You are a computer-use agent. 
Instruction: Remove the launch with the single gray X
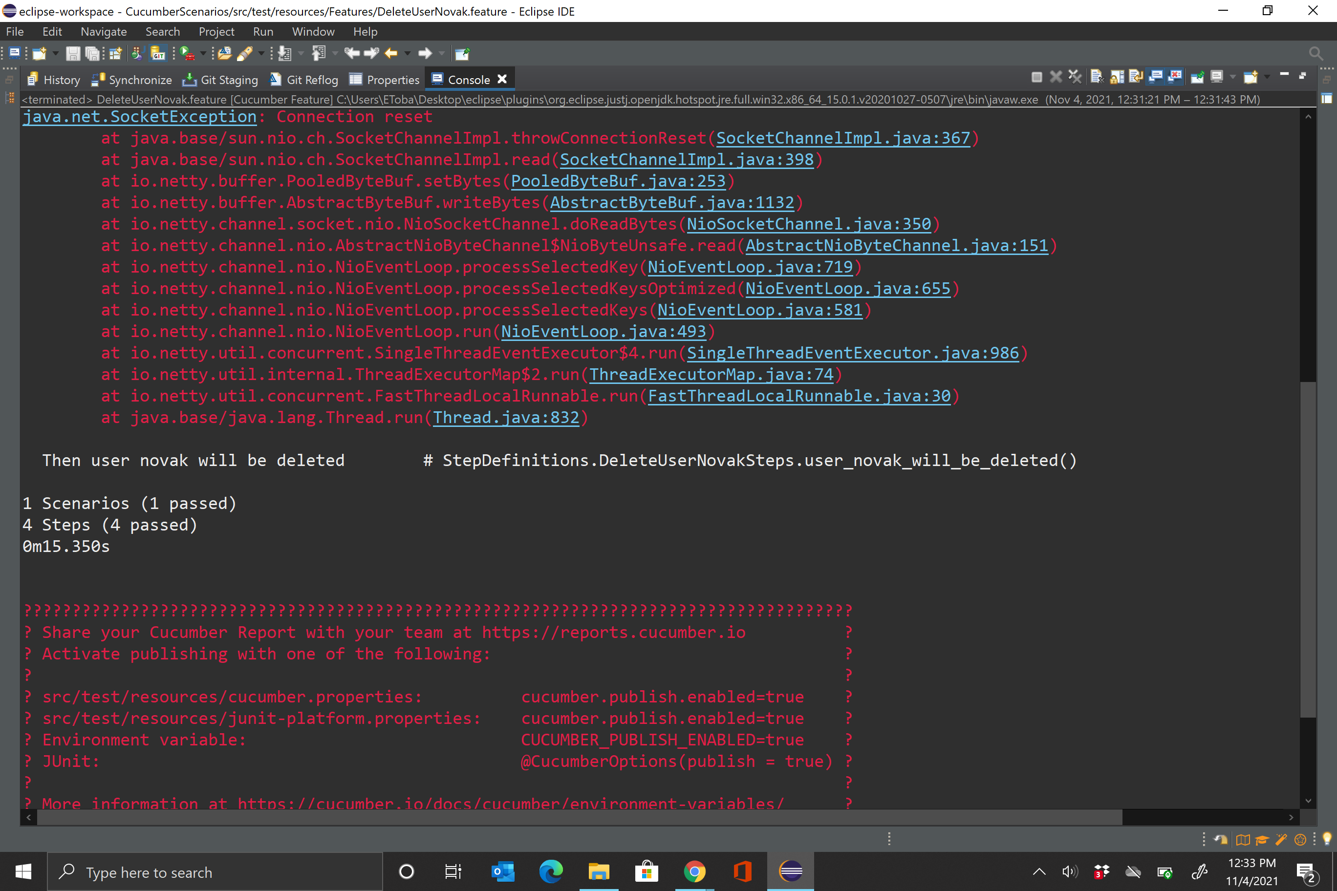coord(1055,77)
